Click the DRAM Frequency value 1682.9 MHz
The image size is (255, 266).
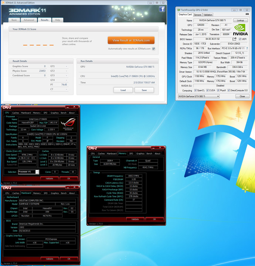point(134,176)
